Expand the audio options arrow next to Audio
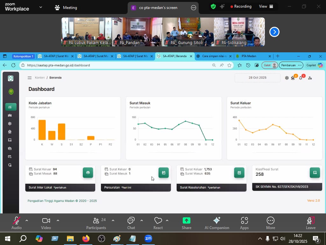 [27, 220]
